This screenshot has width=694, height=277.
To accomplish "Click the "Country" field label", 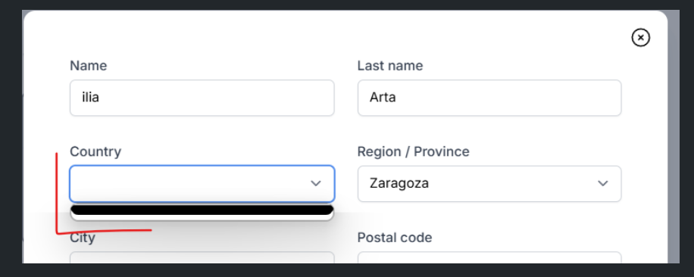I will [x=95, y=151].
